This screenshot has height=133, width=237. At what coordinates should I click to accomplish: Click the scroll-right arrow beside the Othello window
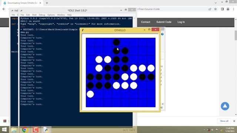(163, 104)
